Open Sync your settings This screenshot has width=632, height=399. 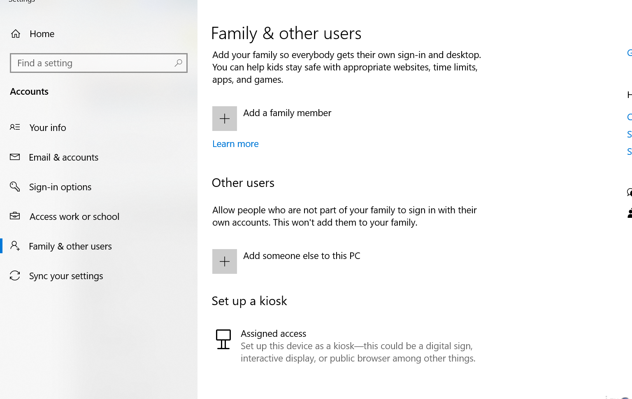click(66, 276)
